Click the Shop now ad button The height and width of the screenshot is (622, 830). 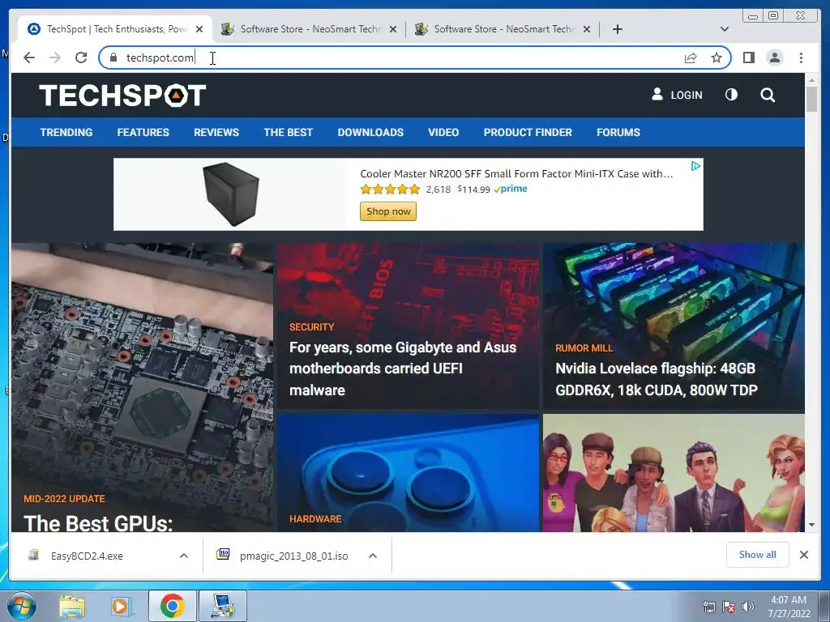(388, 211)
